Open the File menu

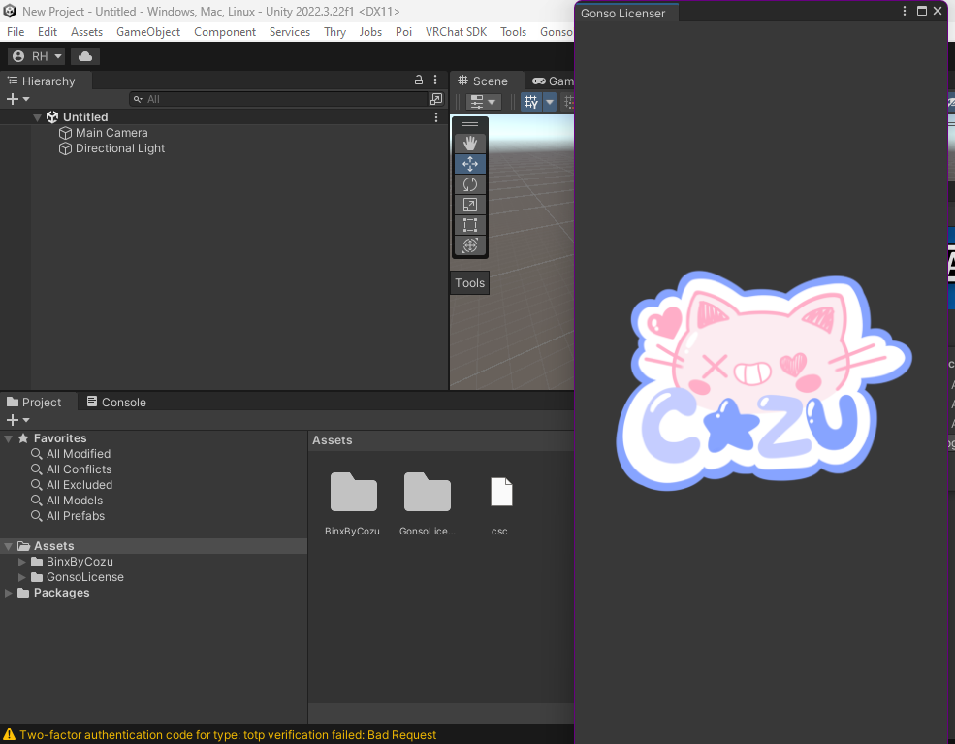[16, 32]
